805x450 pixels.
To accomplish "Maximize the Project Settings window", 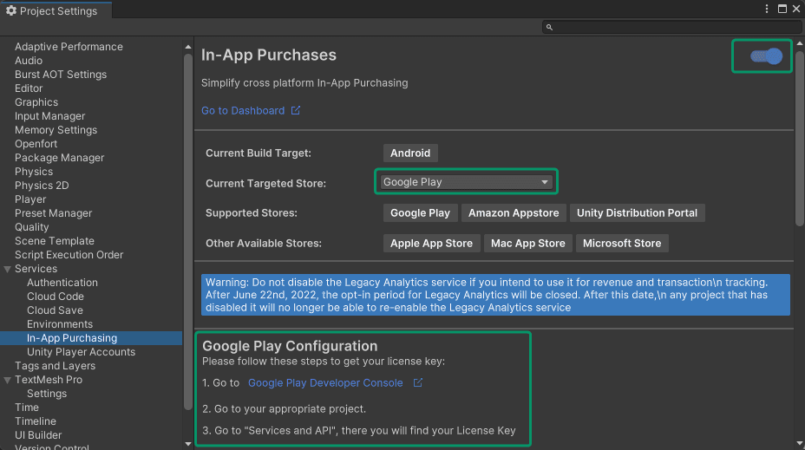I will [x=782, y=9].
